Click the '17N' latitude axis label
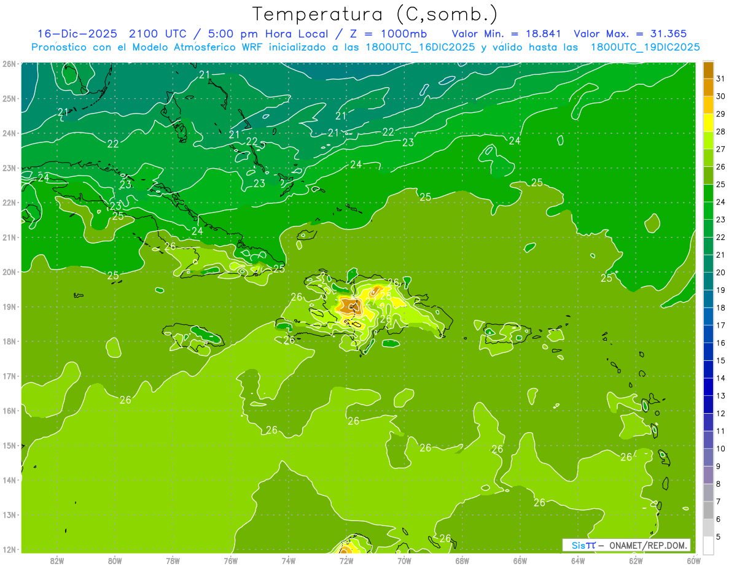This screenshot has height=569, width=737. [x=9, y=376]
